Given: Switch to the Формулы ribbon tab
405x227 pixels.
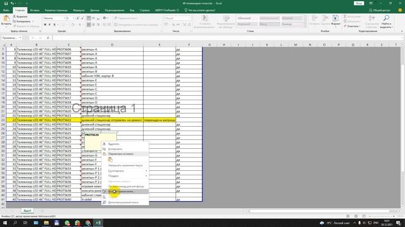Looking at the screenshot, I should click(78, 10).
